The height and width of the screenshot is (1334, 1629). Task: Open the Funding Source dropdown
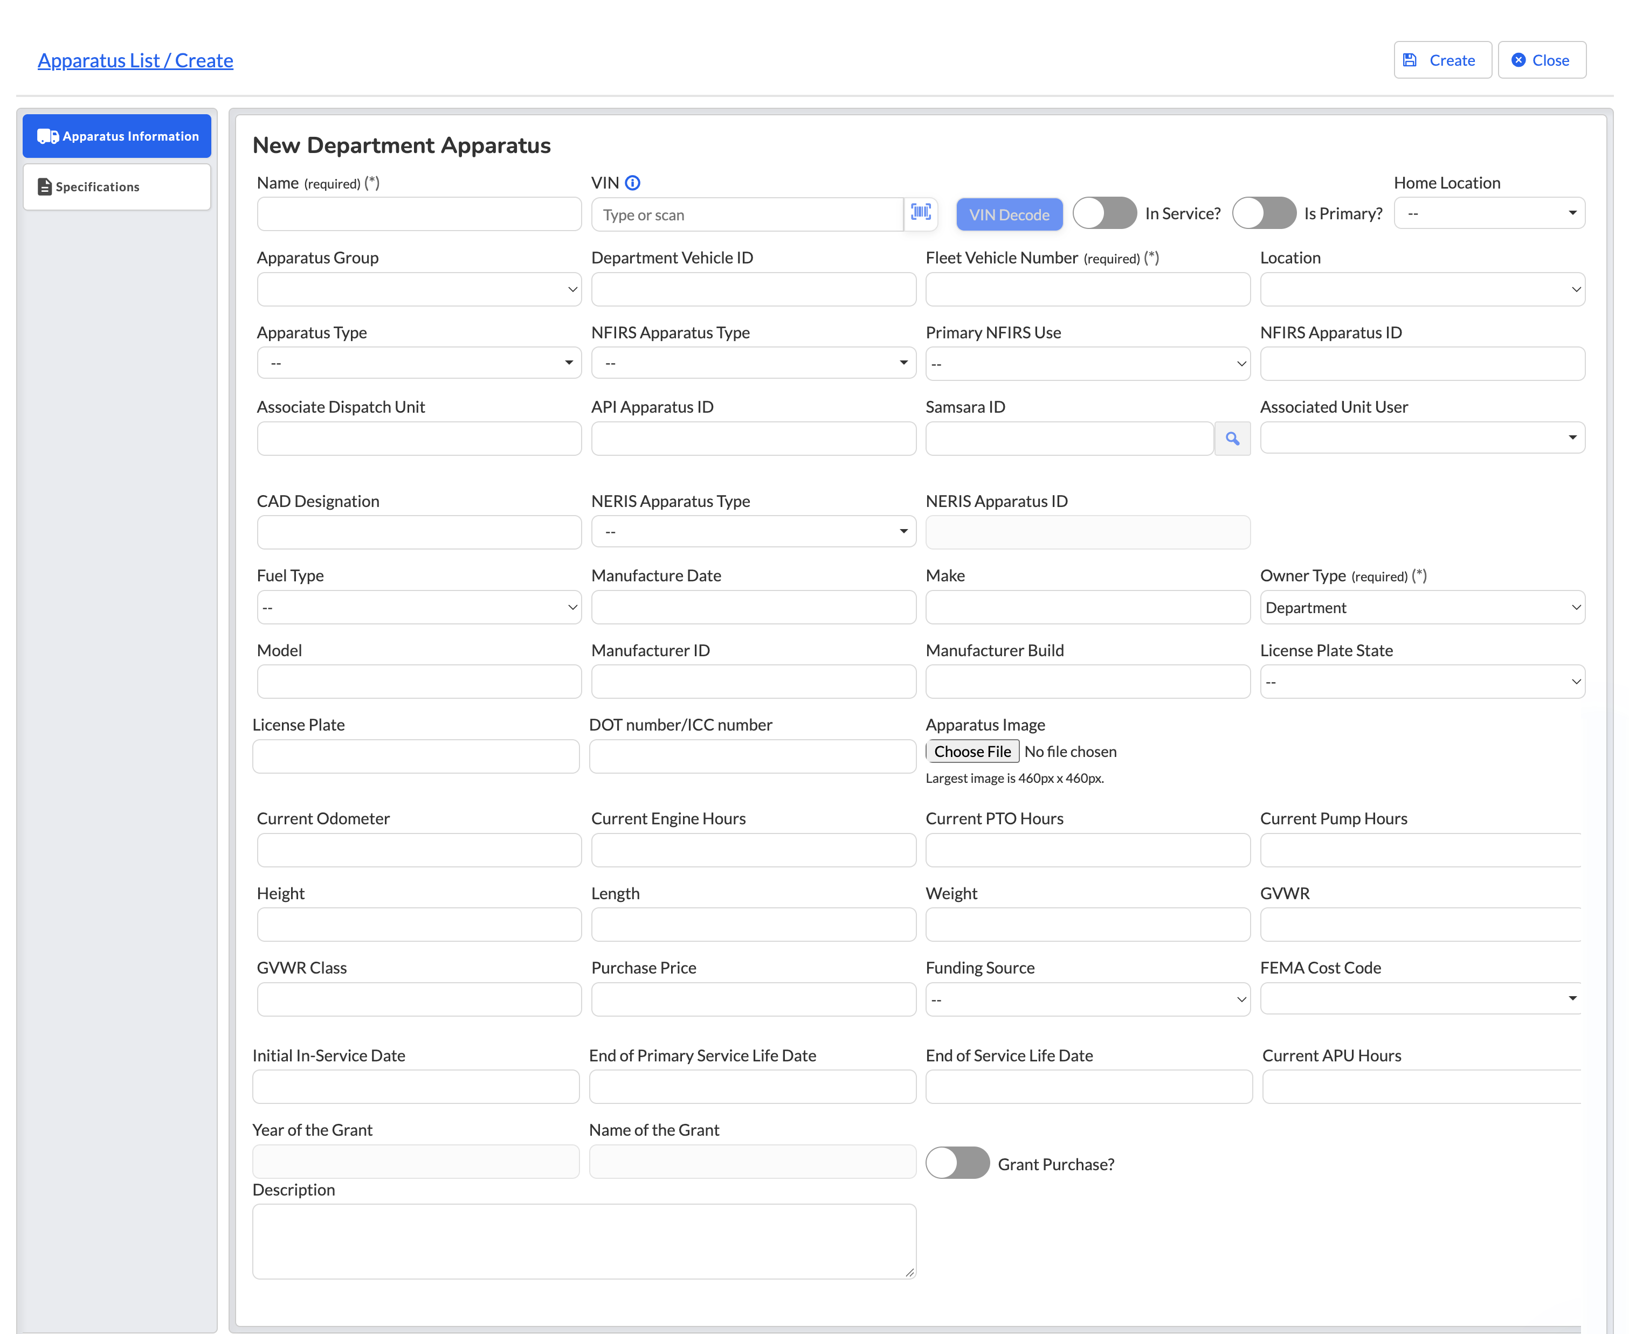[x=1087, y=999]
